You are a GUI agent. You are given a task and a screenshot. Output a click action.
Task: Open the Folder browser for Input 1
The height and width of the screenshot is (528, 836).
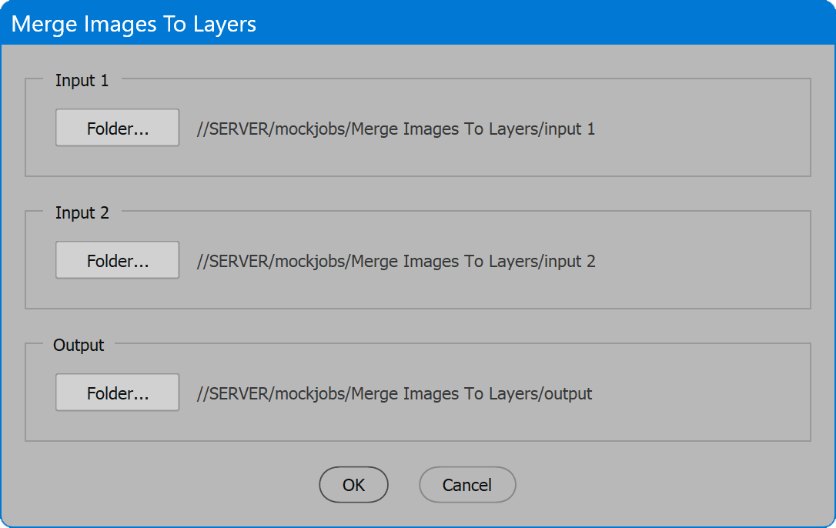pyautogui.click(x=117, y=128)
